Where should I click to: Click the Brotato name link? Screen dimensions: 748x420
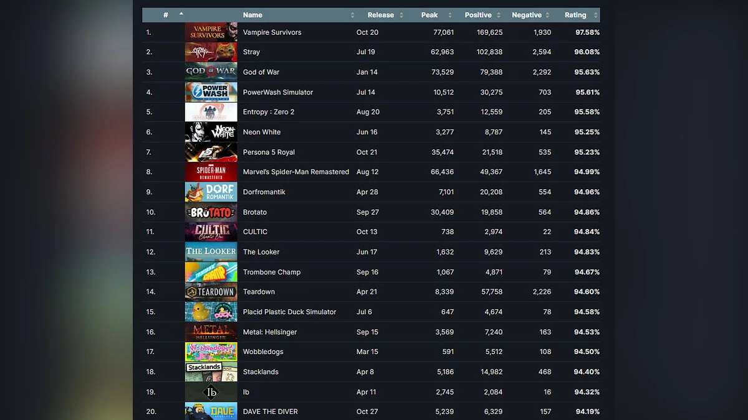point(255,212)
